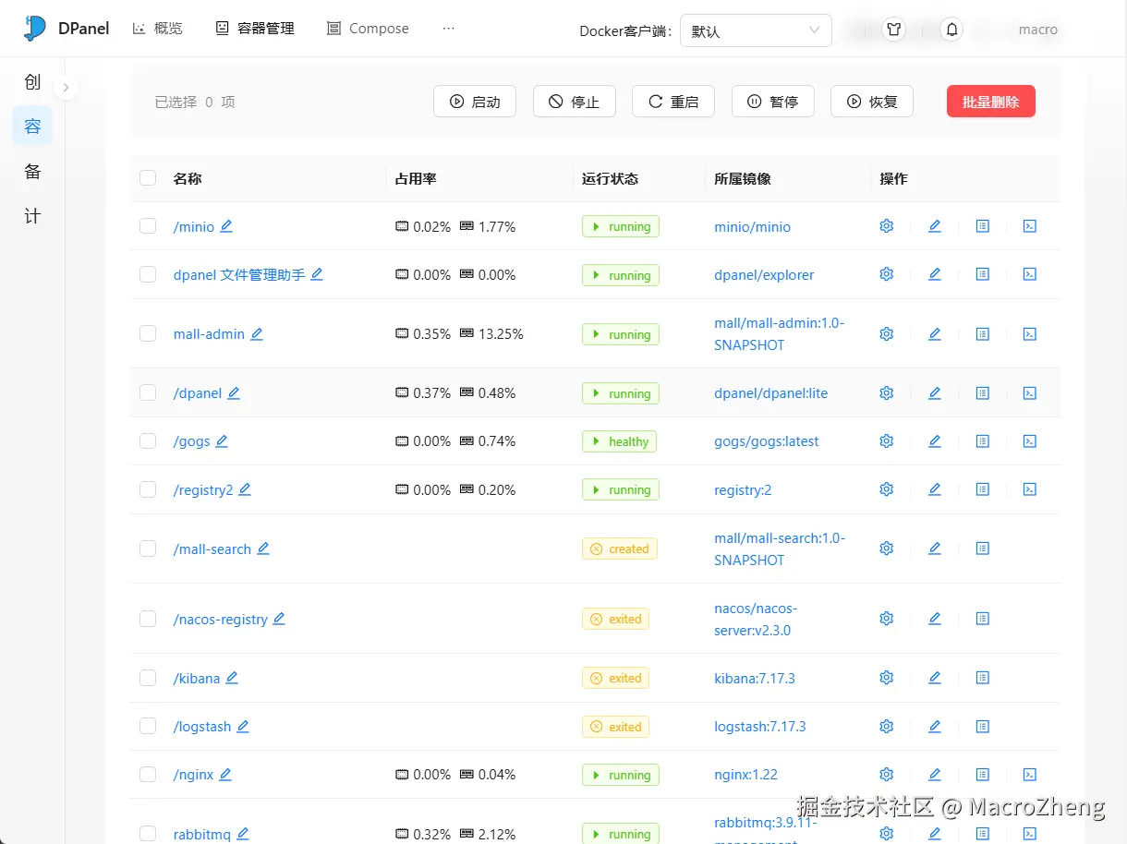The height and width of the screenshot is (844, 1127).
Task: Check the mall-admin row checkbox
Action: (148, 334)
